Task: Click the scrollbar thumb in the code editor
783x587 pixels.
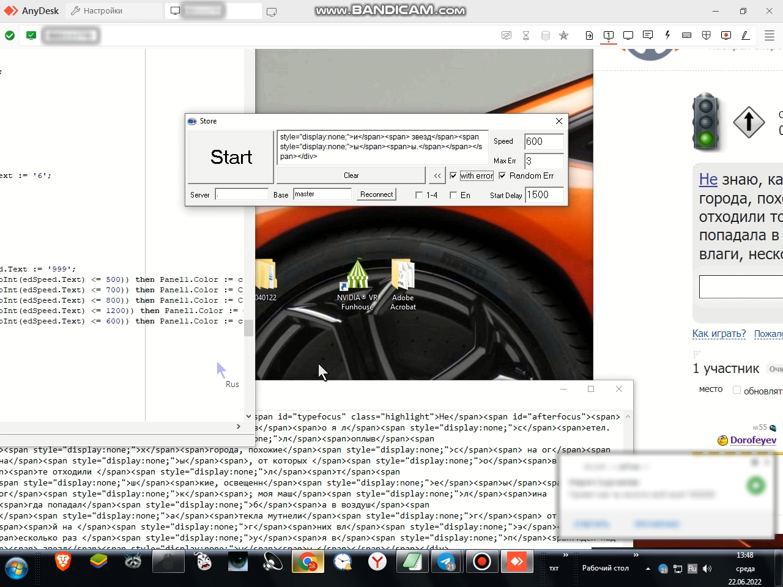Action: tap(248, 328)
